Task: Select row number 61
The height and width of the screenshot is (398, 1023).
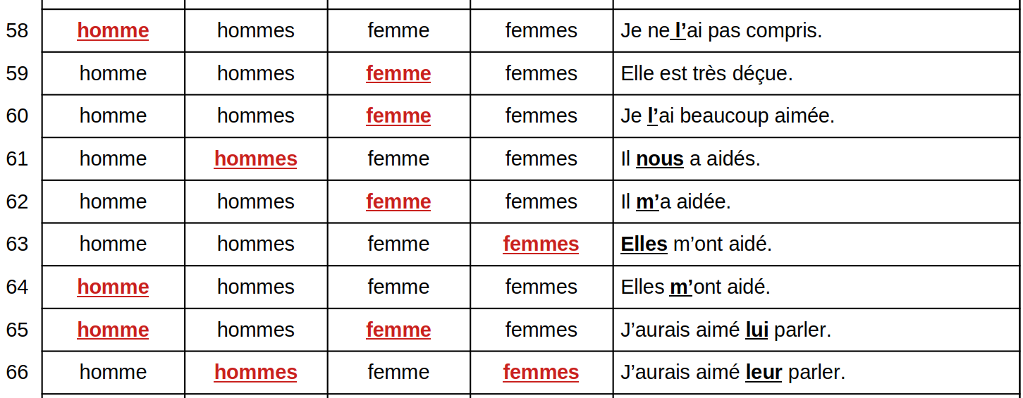Action: [x=17, y=159]
